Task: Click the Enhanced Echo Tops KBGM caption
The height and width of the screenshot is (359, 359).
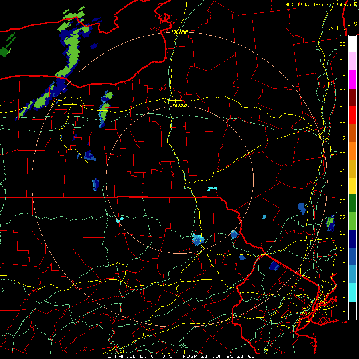Action: (181, 356)
